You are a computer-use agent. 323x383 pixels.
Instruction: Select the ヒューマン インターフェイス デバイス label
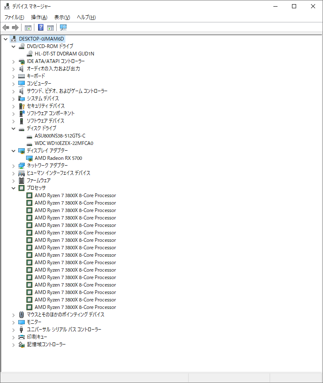click(x=58, y=173)
